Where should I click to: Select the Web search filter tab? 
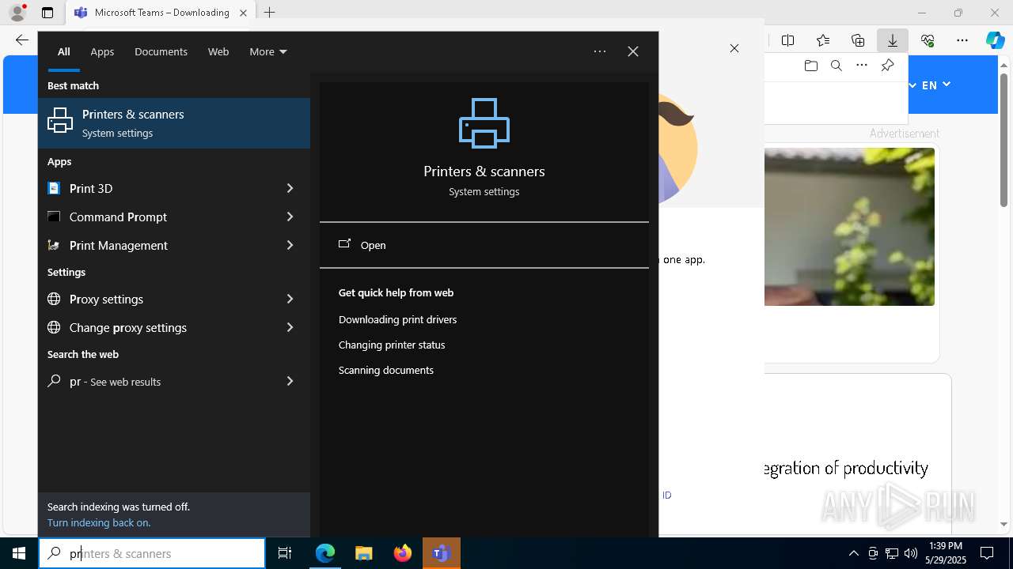click(218, 51)
